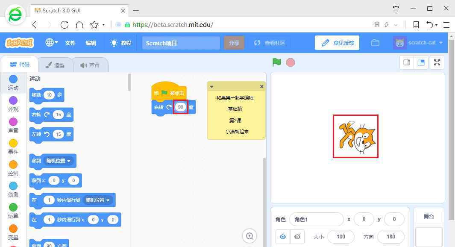The height and width of the screenshot is (247, 455).
Task: Click the browser undo restore icon
Action: tap(430, 25)
